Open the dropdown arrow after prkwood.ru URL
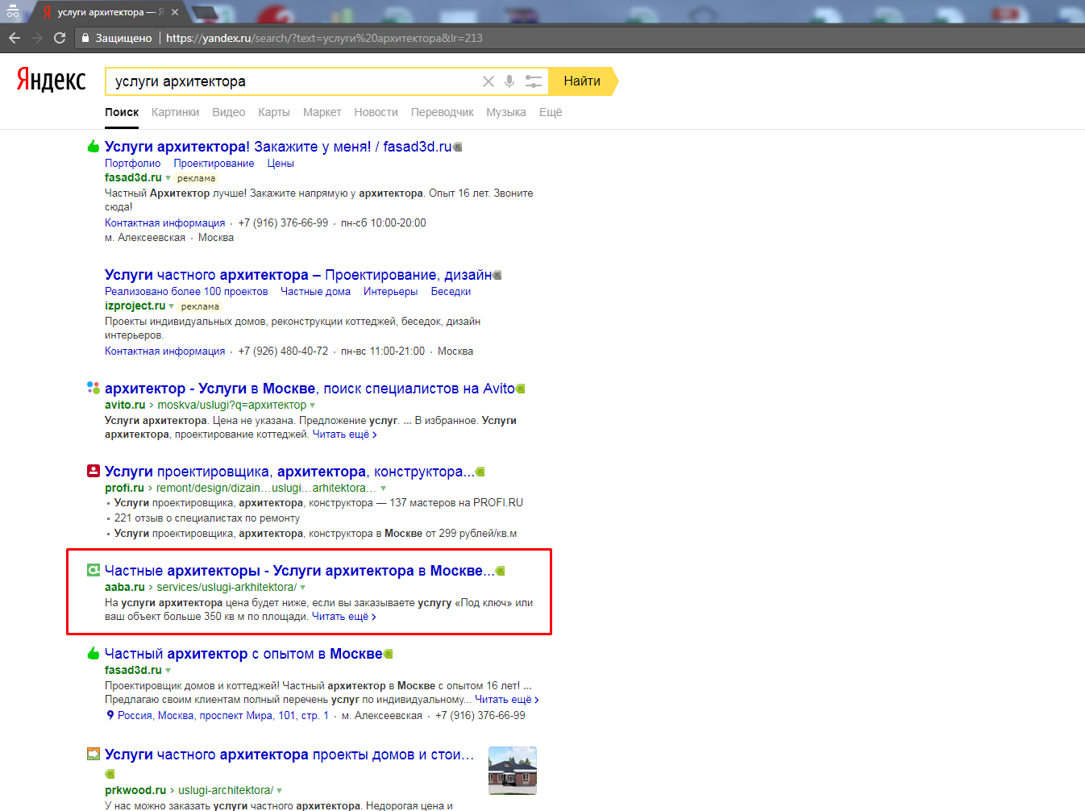 pyautogui.click(x=280, y=791)
